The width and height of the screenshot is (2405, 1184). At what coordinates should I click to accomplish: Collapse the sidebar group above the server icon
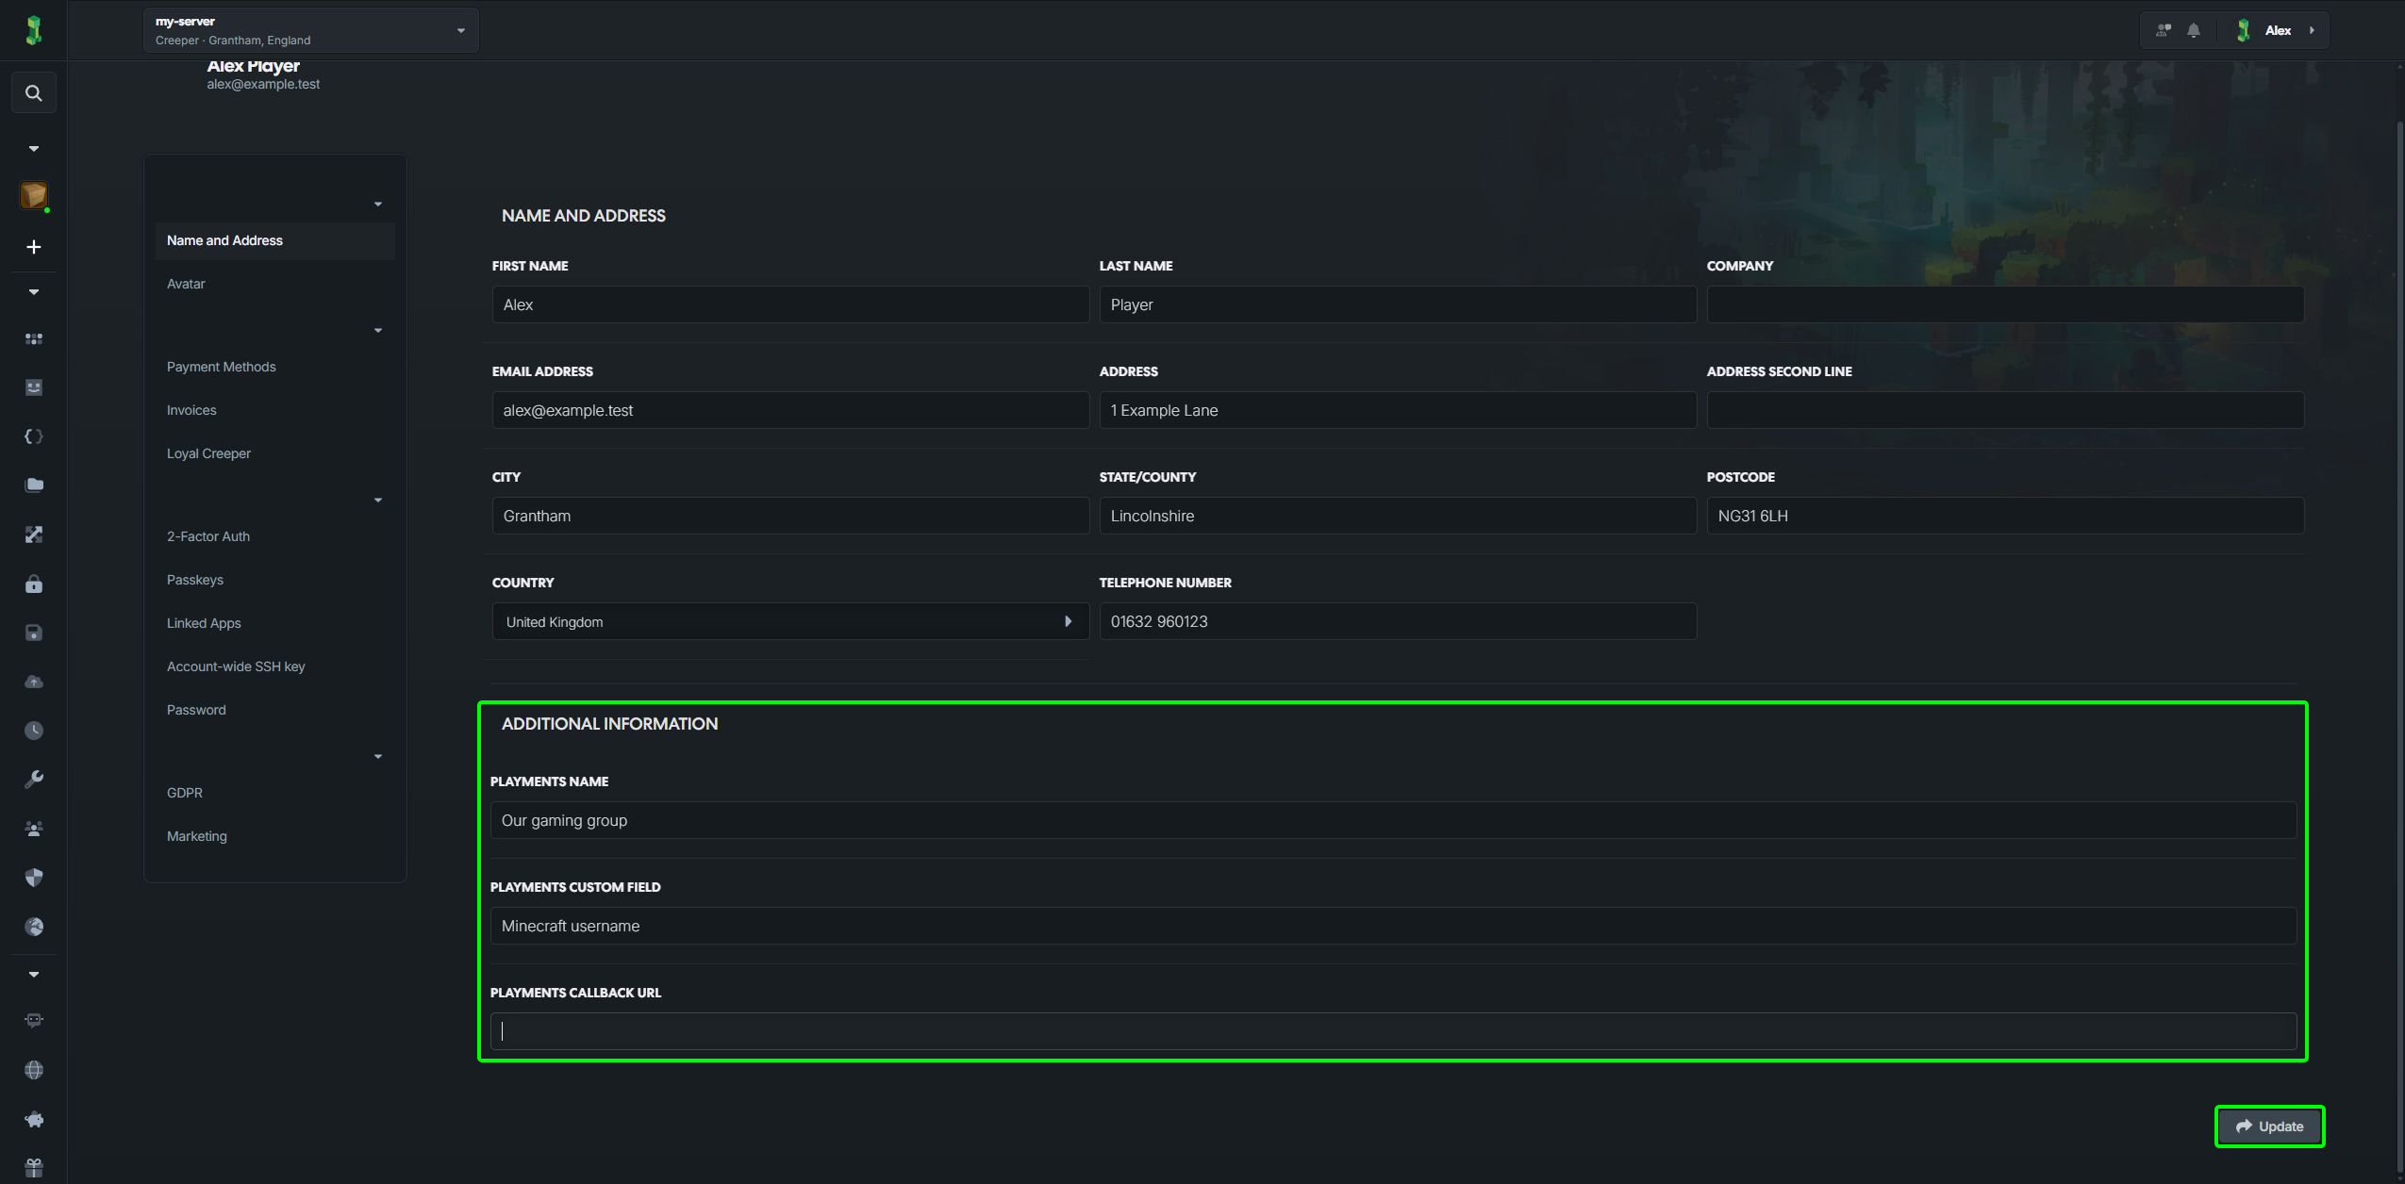point(34,148)
